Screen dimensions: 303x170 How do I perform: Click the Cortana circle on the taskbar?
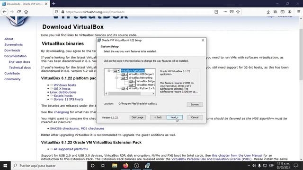[x=93, y=166]
